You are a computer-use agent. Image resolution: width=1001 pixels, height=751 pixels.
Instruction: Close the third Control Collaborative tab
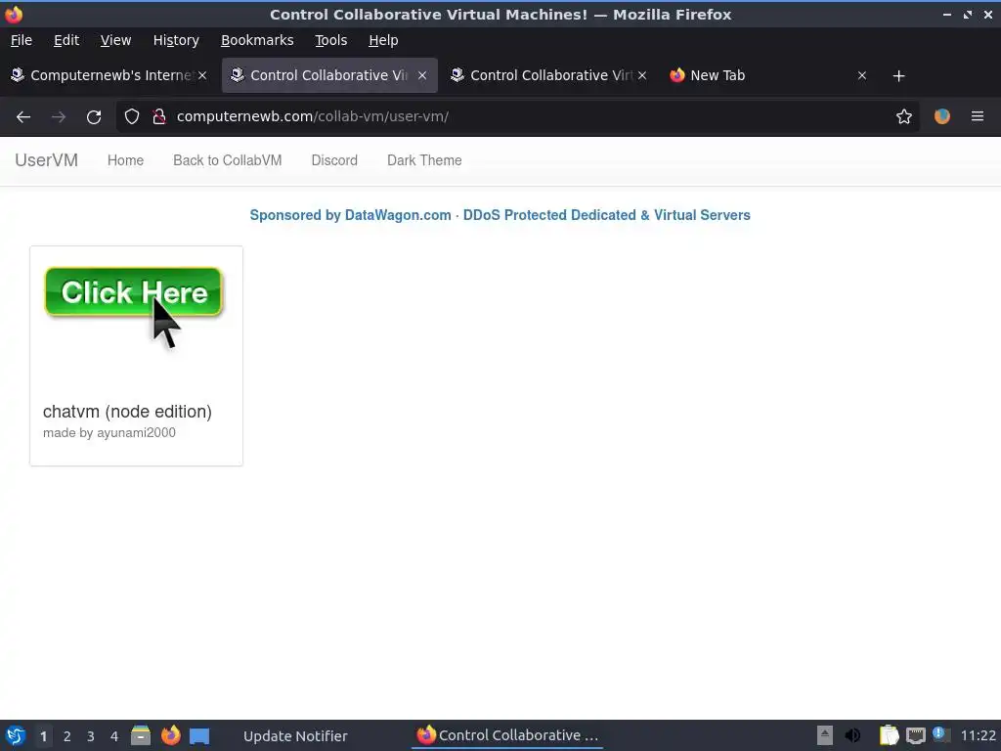click(642, 75)
